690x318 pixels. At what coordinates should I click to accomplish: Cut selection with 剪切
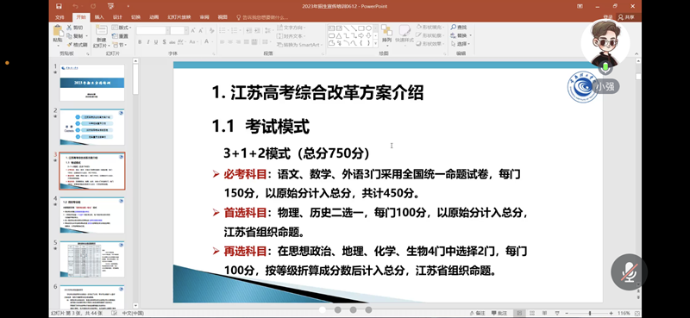pyautogui.click(x=75, y=28)
